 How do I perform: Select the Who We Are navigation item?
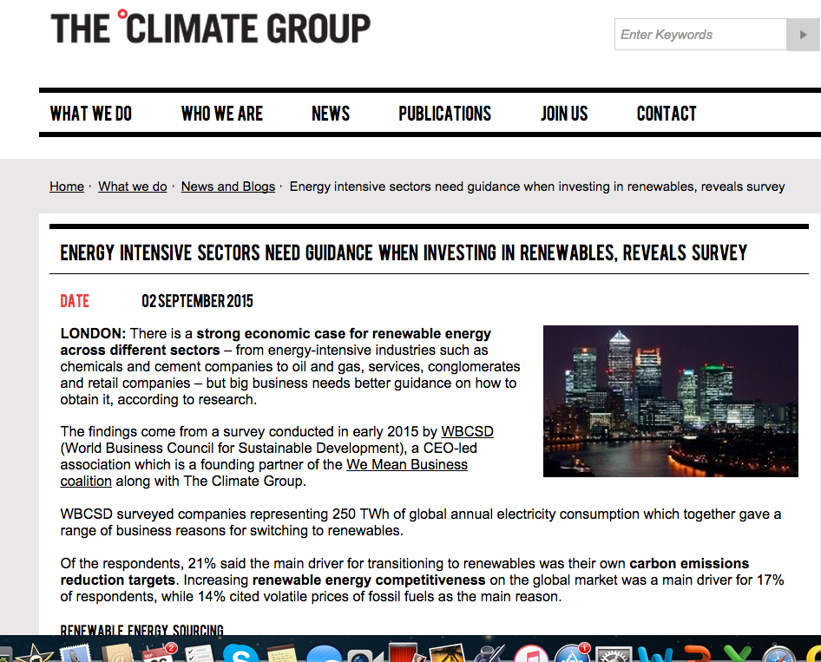[222, 114]
